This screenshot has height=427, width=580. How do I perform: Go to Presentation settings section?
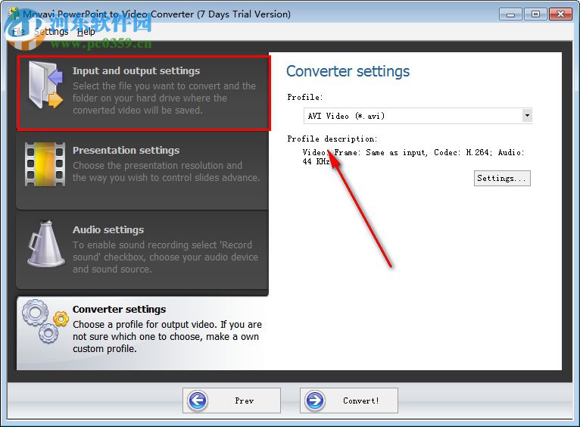[126, 150]
